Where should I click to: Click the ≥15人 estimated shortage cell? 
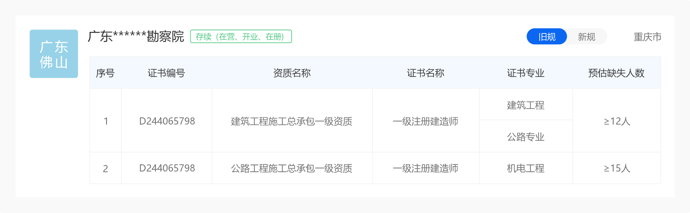coord(617,168)
